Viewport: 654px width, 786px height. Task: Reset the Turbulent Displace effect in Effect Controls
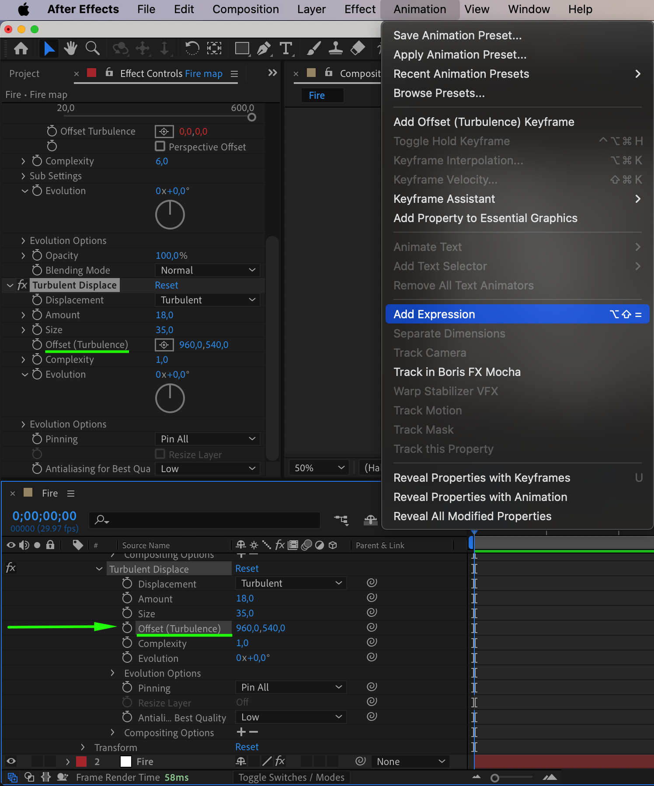pyautogui.click(x=167, y=285)
